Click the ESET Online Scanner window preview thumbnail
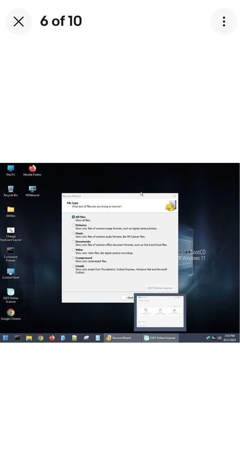240x463 pixels. click(160, 312)
